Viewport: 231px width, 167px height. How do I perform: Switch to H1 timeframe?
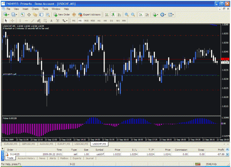[x=99, y=21]
